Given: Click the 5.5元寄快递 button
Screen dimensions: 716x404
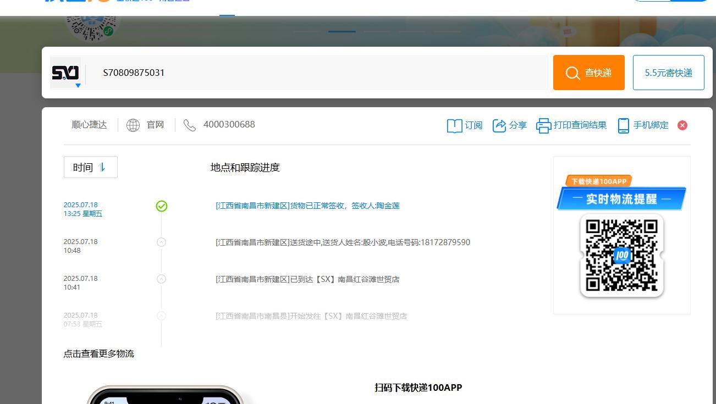Looking at the screenshot, I should pos(669,73).
